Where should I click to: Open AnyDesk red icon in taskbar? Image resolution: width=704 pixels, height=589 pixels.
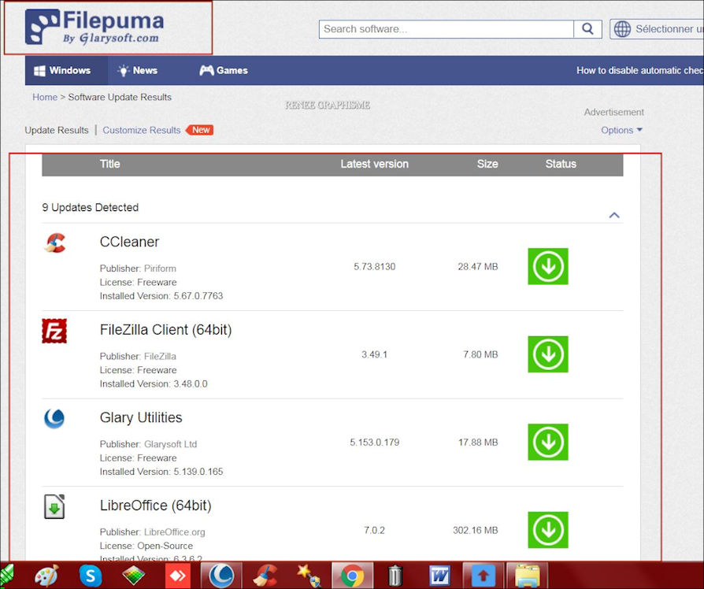178,576
